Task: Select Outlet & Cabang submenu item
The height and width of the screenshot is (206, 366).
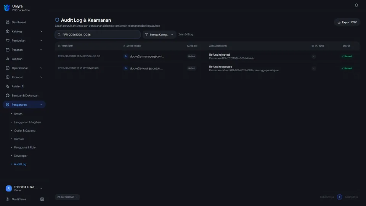Action: 24,130
